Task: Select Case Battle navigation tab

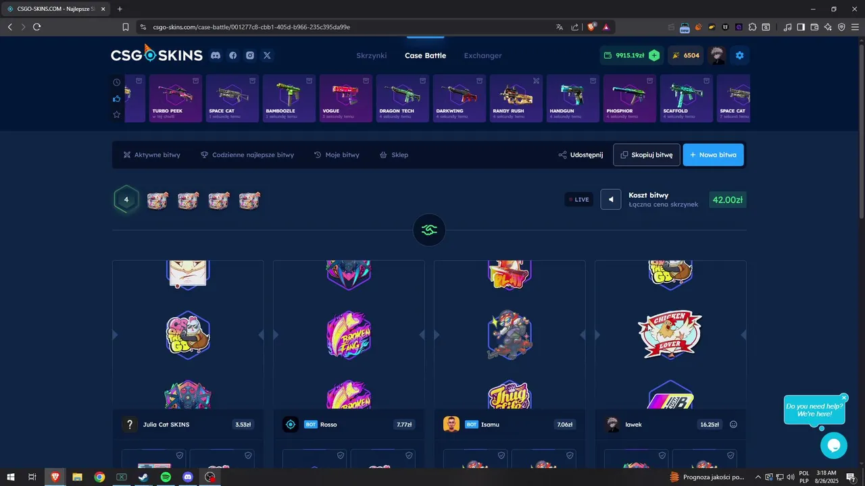Action: (x=425, y=55)
